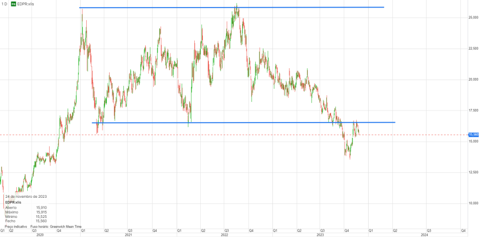Select the upper blue resistance line

point(231,7)
